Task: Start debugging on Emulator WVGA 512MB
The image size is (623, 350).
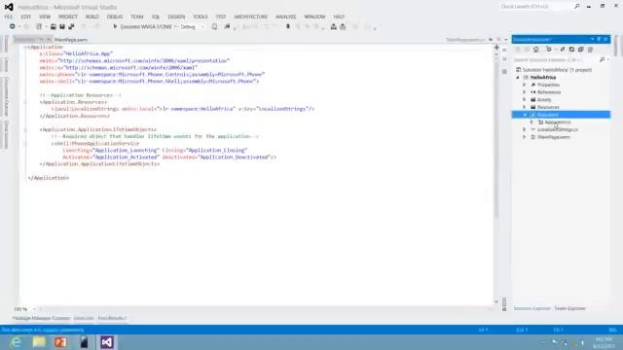Action: [x=143, y=26]
